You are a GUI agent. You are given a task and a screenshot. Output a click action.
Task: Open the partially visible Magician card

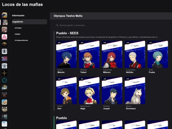click(66, 125)
